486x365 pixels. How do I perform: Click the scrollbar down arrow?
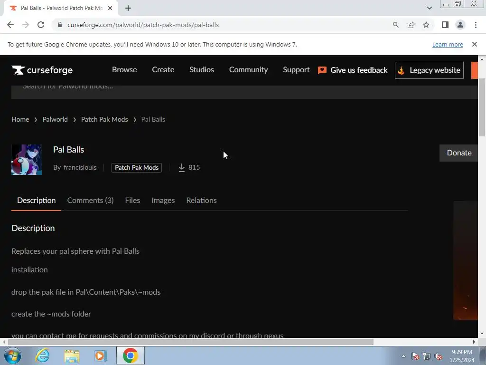[482, 334]
